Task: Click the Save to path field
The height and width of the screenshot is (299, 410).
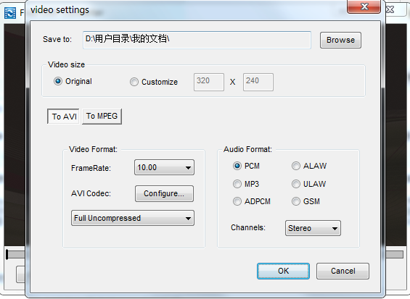Action: pyautogui.click(x=197, y=40)
